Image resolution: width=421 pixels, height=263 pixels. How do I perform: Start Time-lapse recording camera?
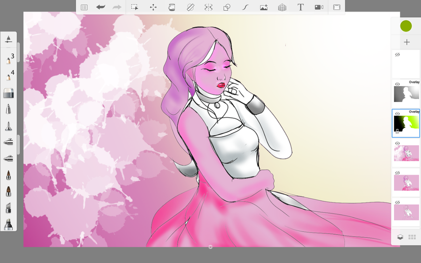pyautogui.click(x=319, y=7)
